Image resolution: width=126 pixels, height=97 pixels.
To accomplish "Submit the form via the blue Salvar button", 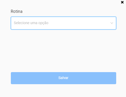I will pos(64,78).
